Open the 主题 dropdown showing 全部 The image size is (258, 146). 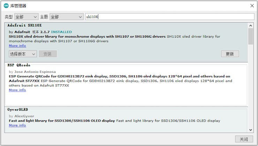click(x=67, y=17)
